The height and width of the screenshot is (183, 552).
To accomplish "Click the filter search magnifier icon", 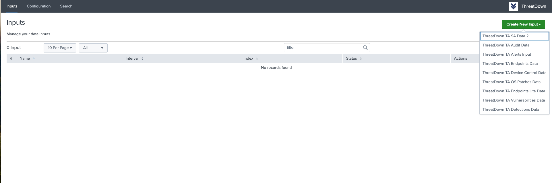I will (x=365, y=48).
